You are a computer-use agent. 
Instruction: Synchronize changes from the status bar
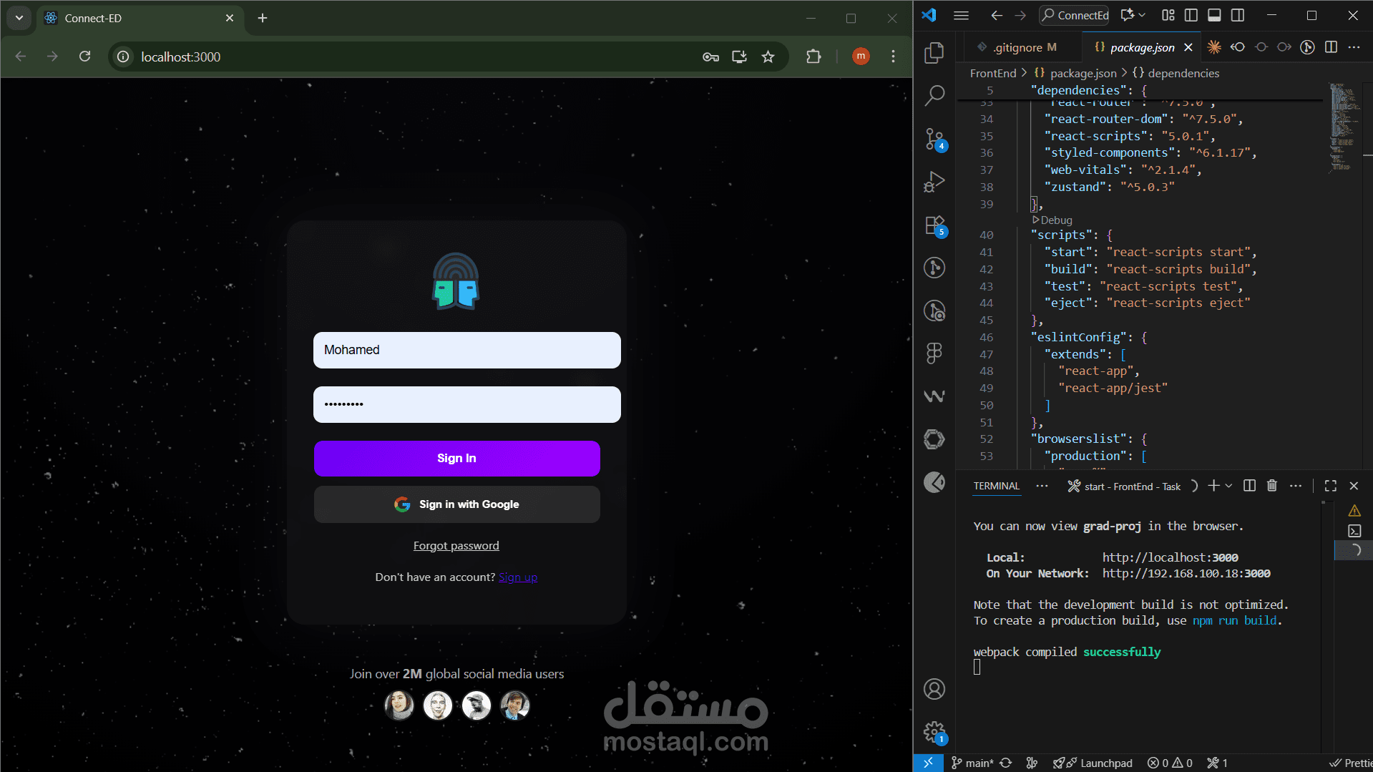pyautogui.click(x=1006, y=763)
